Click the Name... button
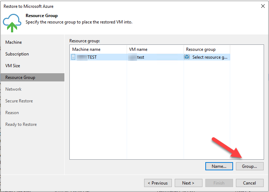Image resolution: width=269 pixels, height=192 pixels. (219, 166)
